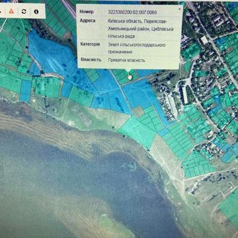Open the info circle icon in toolbar

coord(36,12)
